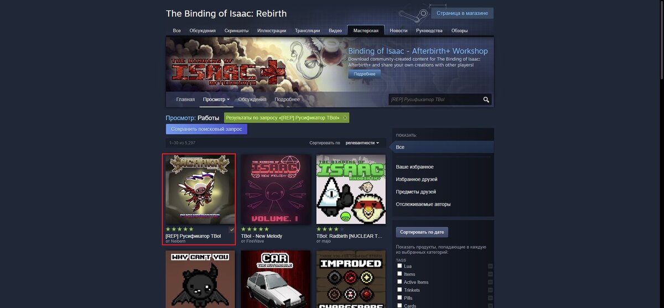Go to workshop Главная section
The width and height of the screenshot is (664, 308).
[x=185, y=100]
